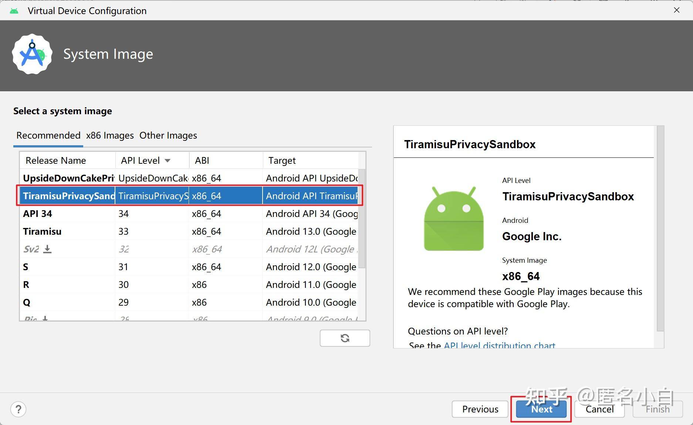Click the Android robot image in details panel
Screen dimensions: 693x425
(454, 218)
